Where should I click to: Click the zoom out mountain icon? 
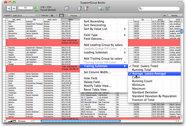(x=9, y=121)
